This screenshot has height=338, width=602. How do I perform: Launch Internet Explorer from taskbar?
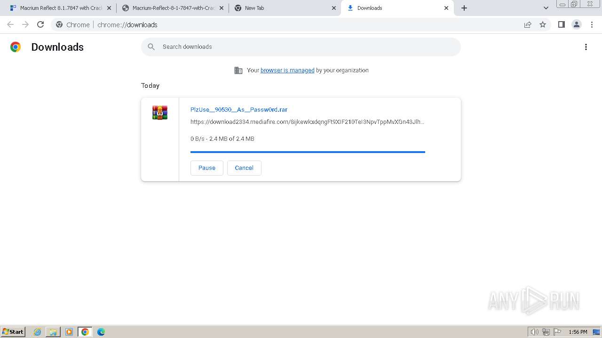38,332
